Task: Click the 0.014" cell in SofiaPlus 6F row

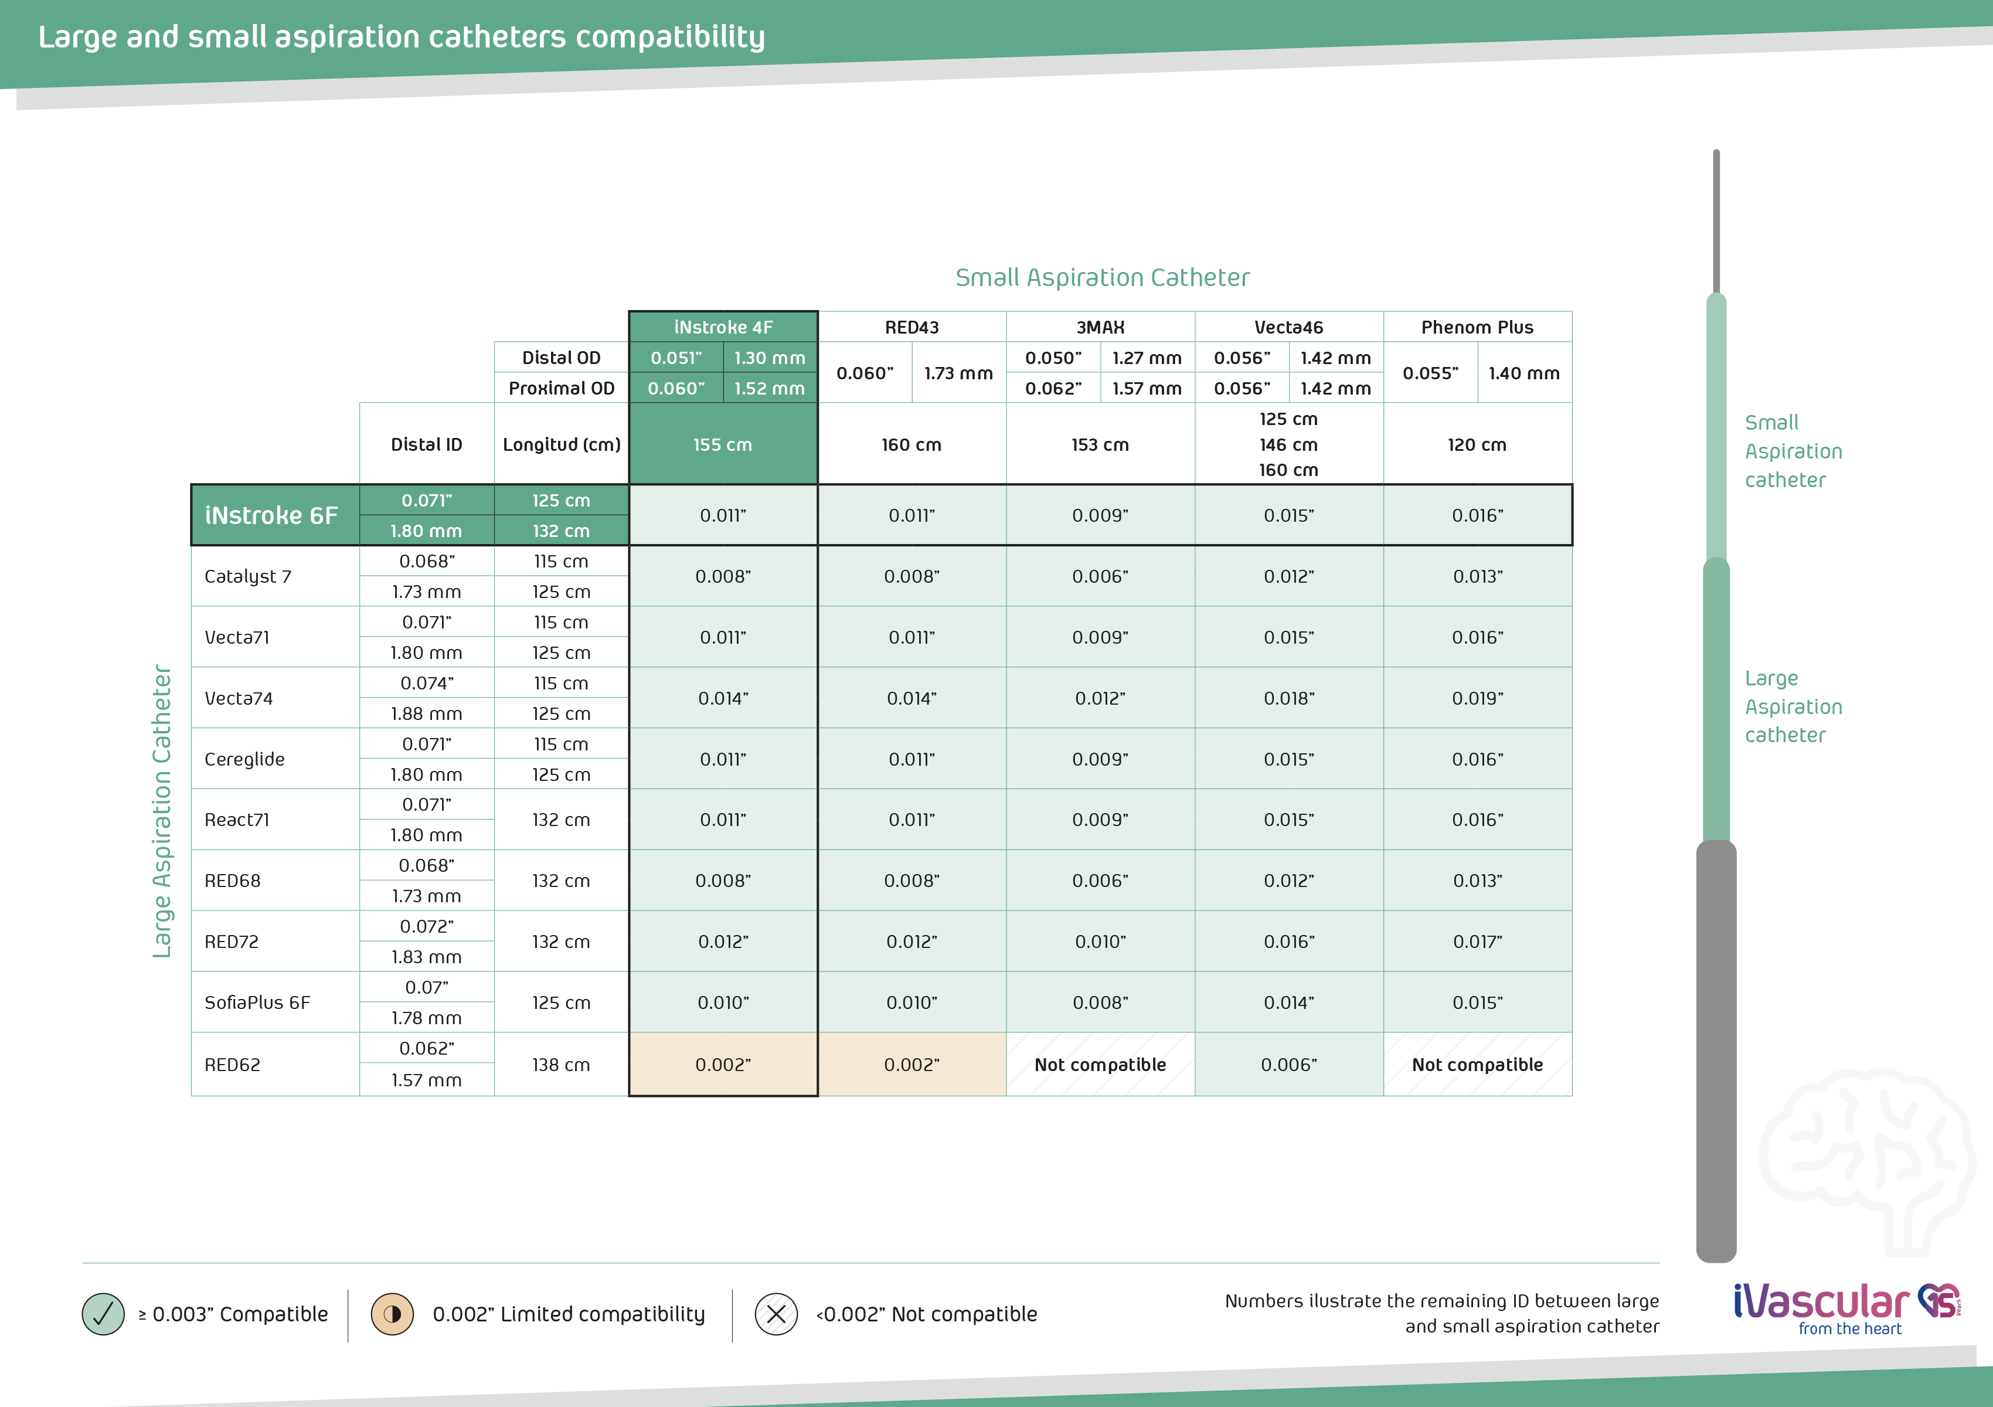Action: pyautogui.click(x=1288, y=1002)
